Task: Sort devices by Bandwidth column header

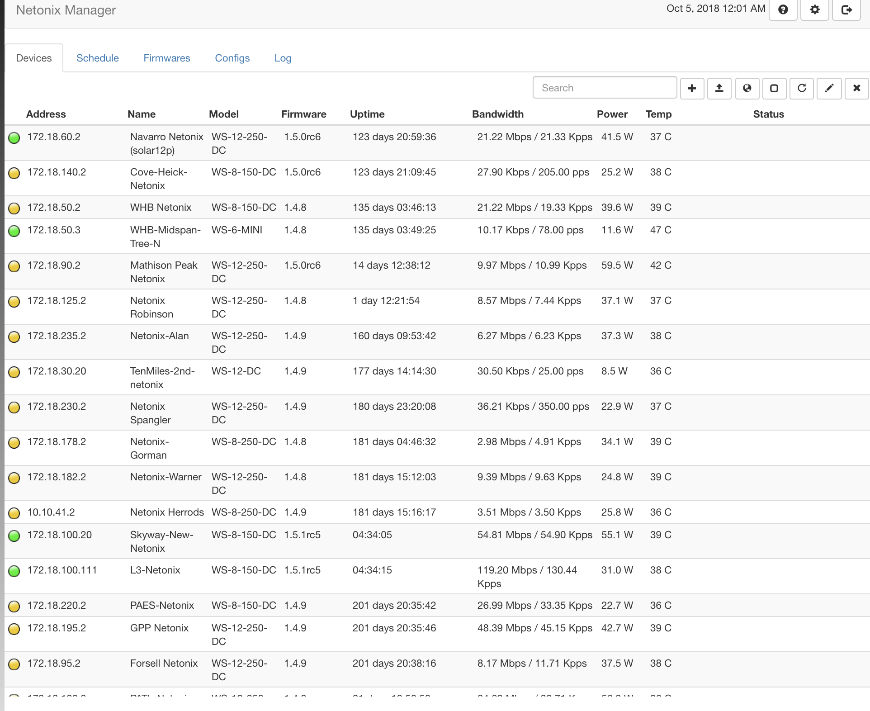Action: tap(498, 114)
